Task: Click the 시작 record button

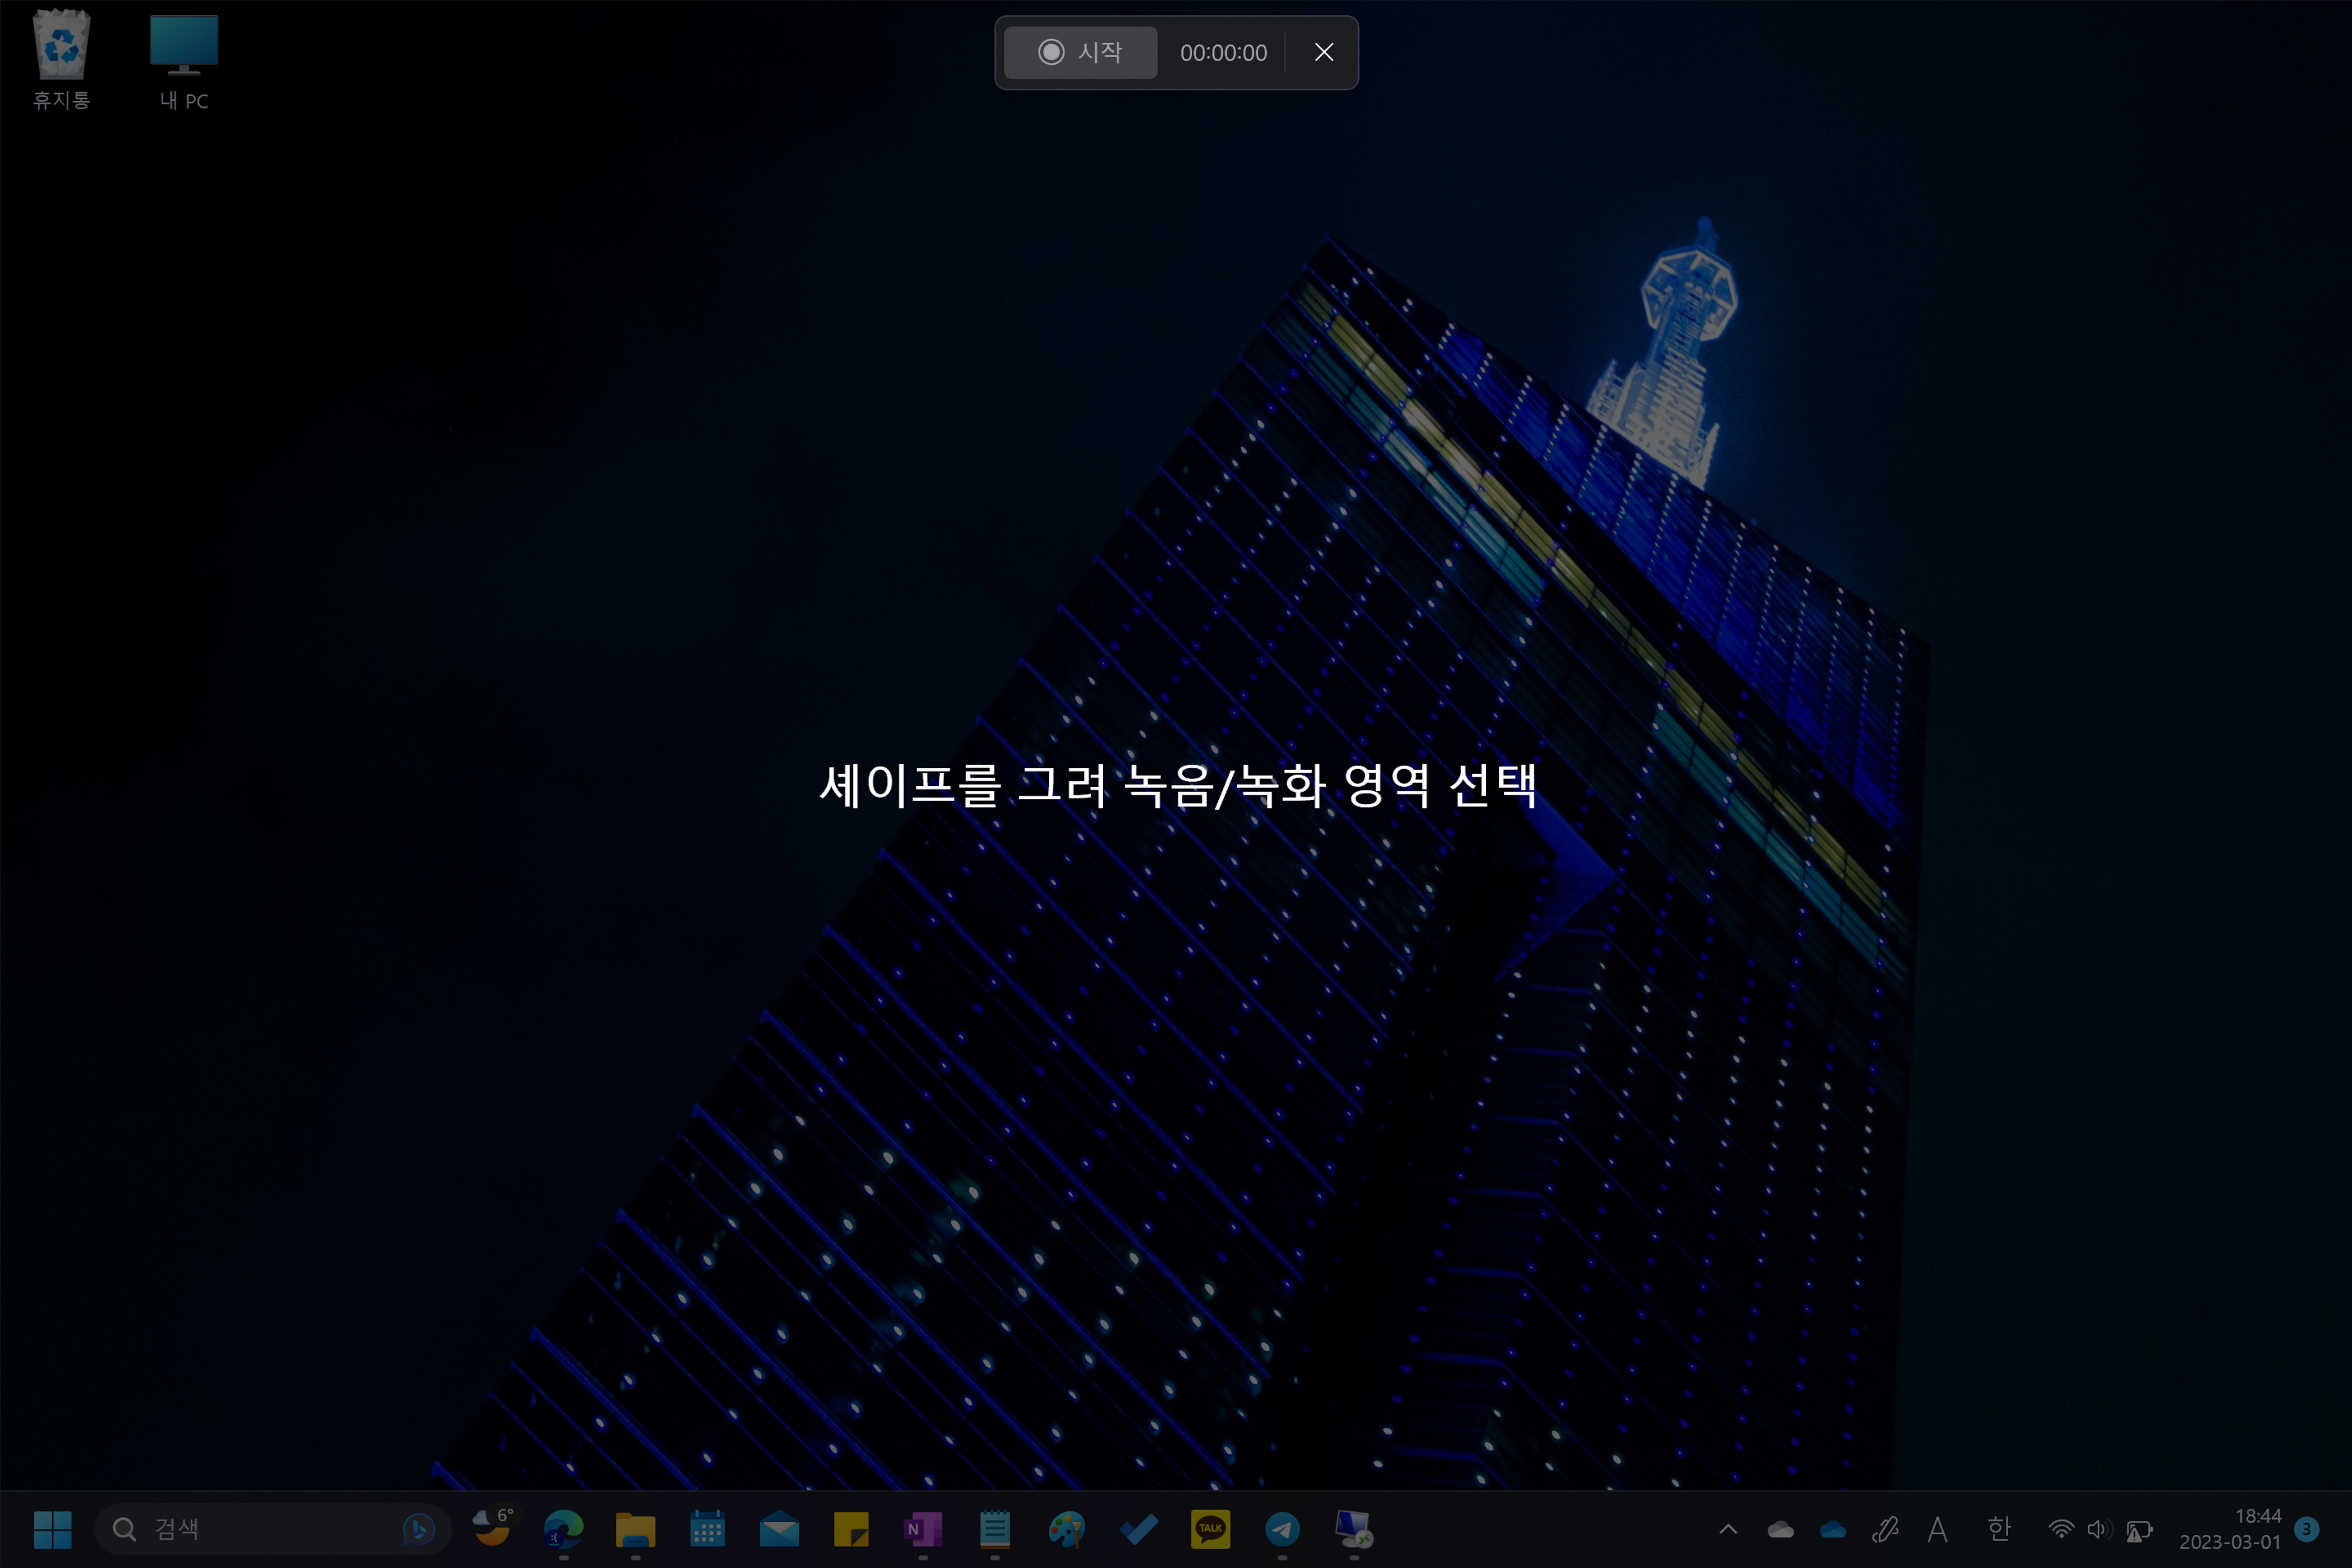Action: pos(1080,52)
